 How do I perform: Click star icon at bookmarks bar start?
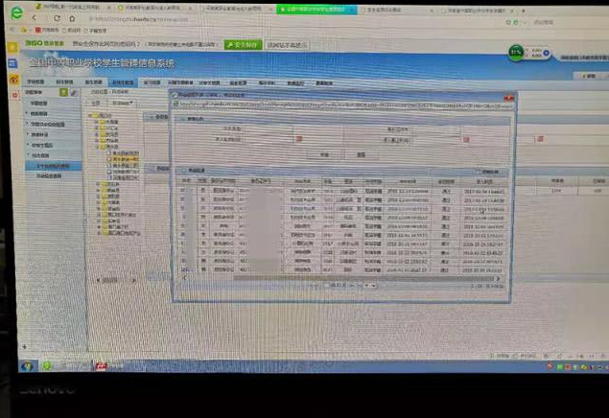pyautogui.click(x=23, y=30)
